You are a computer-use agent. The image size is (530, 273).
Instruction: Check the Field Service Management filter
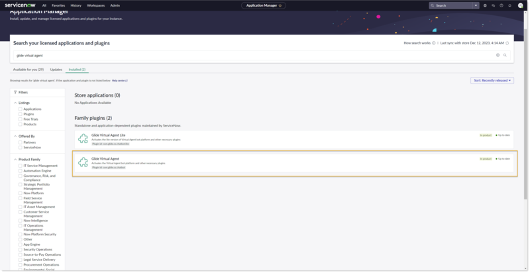[x=21, y=198]
